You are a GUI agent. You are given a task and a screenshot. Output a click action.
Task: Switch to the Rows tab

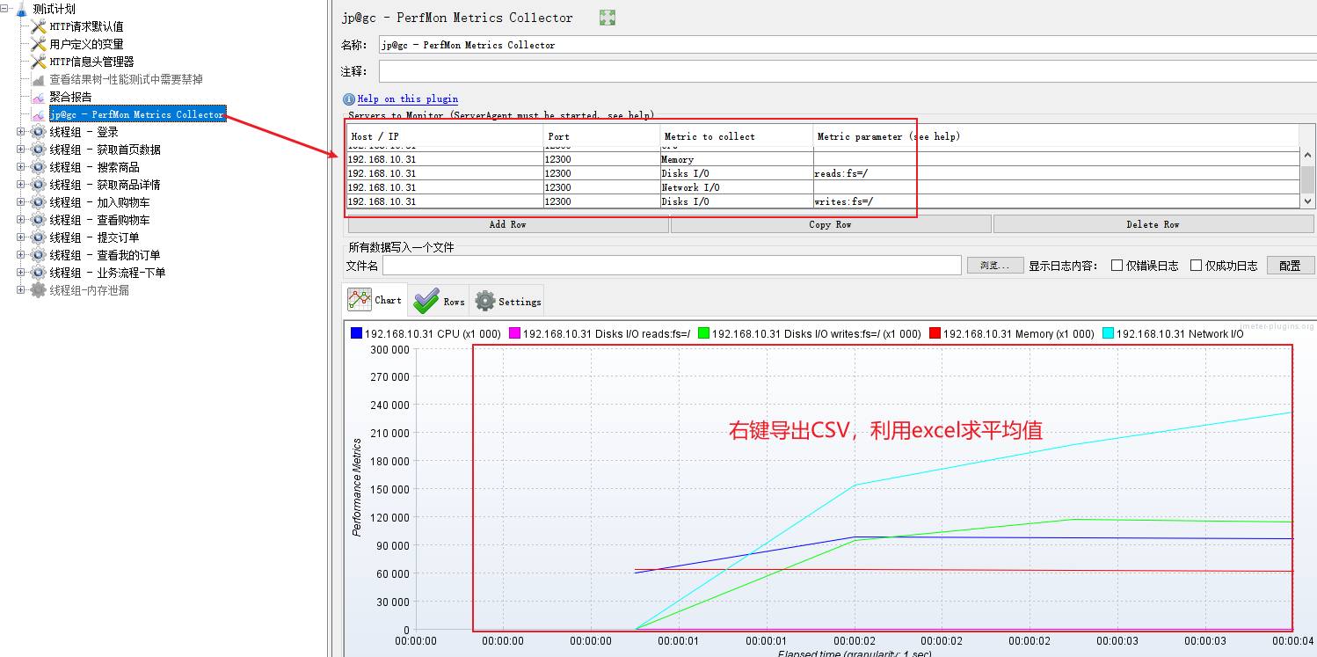[439, 301]
